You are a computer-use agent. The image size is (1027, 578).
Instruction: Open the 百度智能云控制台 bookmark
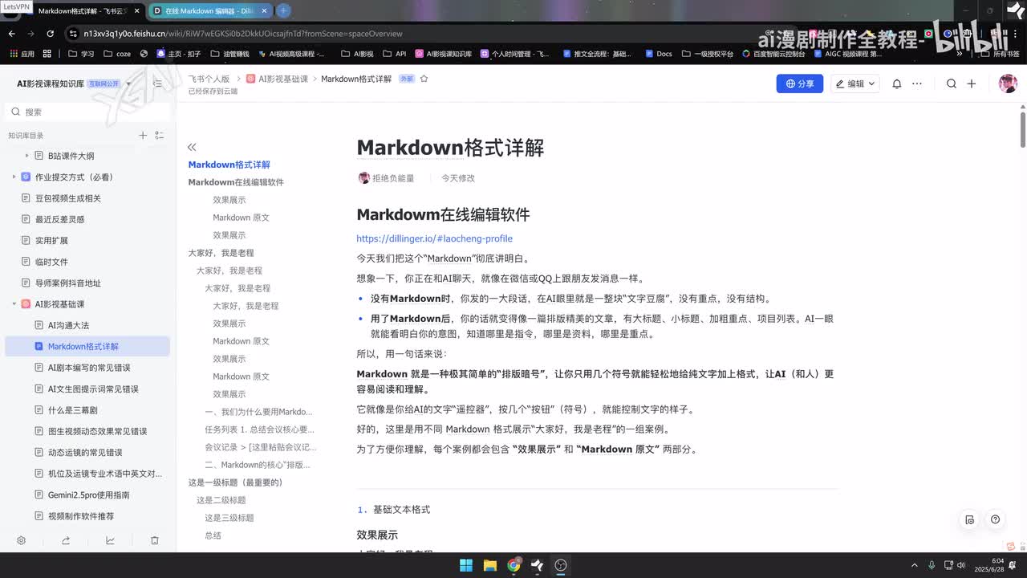pyautogui.click(x=774, y=54)
